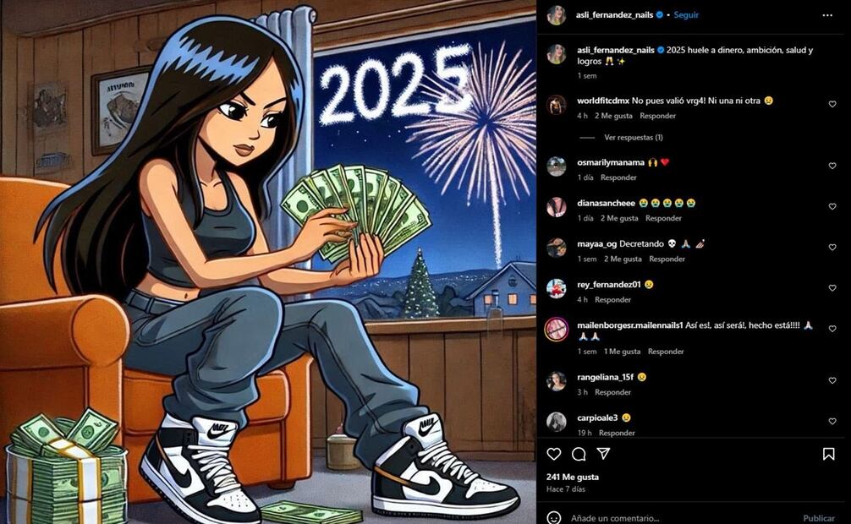Open rangeliana_15f's profile from comment username
Image resolution: width=851 pixels, height=524 pixels.
tap(605, 377)
